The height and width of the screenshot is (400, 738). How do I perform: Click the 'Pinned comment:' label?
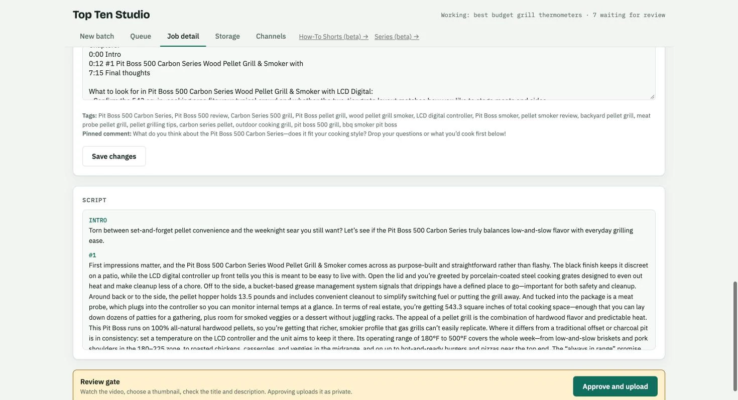pyautogui.click(x=107, y=134)
